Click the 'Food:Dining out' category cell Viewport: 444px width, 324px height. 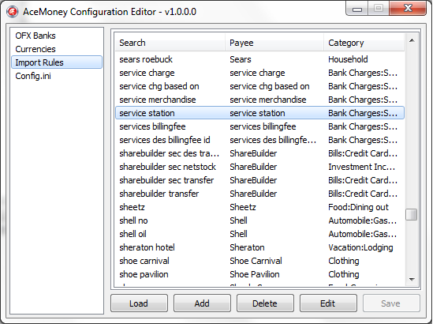(359, 207)
